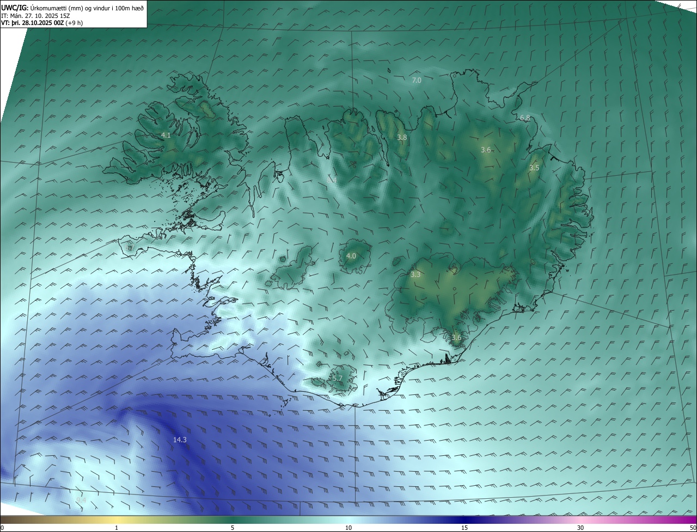Click the colorbar tick label 30
Image resolution: width=697 pixels, height=532 pixels.
pyautogui.click(x=580, y=528)
